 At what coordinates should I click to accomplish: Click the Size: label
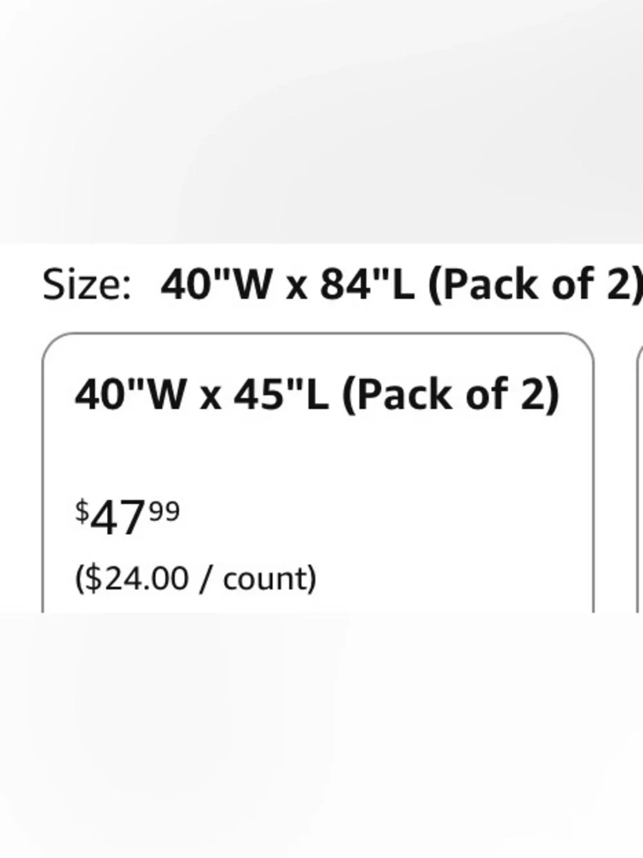87,284
